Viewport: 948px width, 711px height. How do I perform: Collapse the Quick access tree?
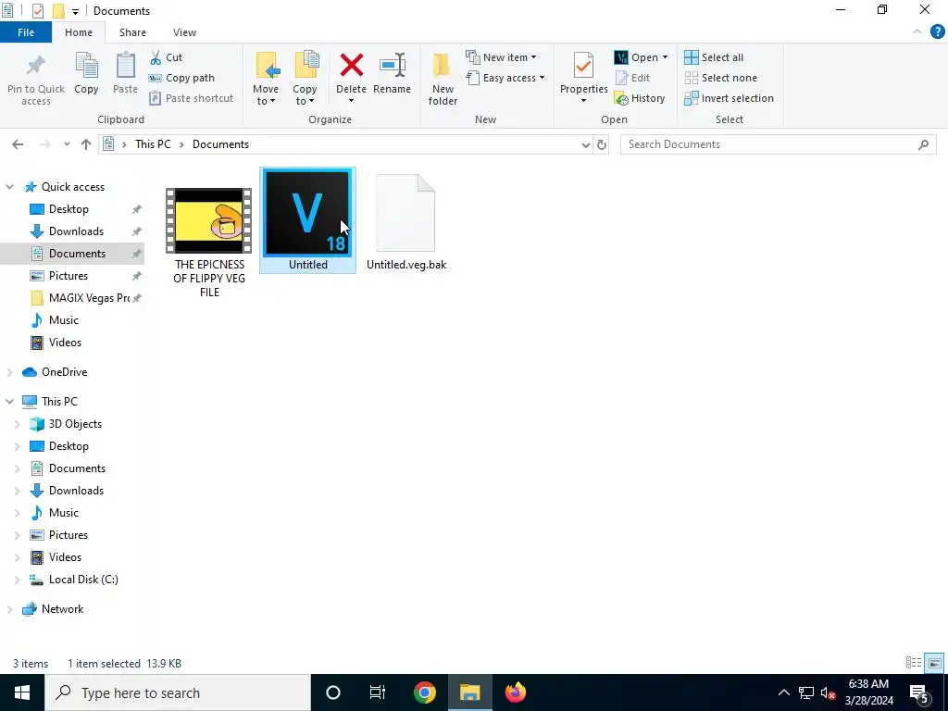[9, 187]
